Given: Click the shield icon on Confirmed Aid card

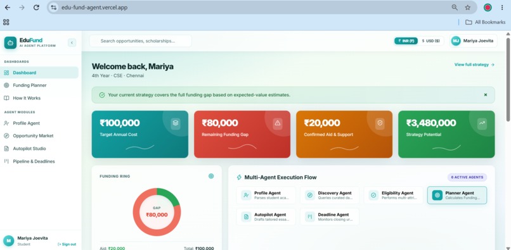Looking at the screenshot, I should click(x=380, y=123).
